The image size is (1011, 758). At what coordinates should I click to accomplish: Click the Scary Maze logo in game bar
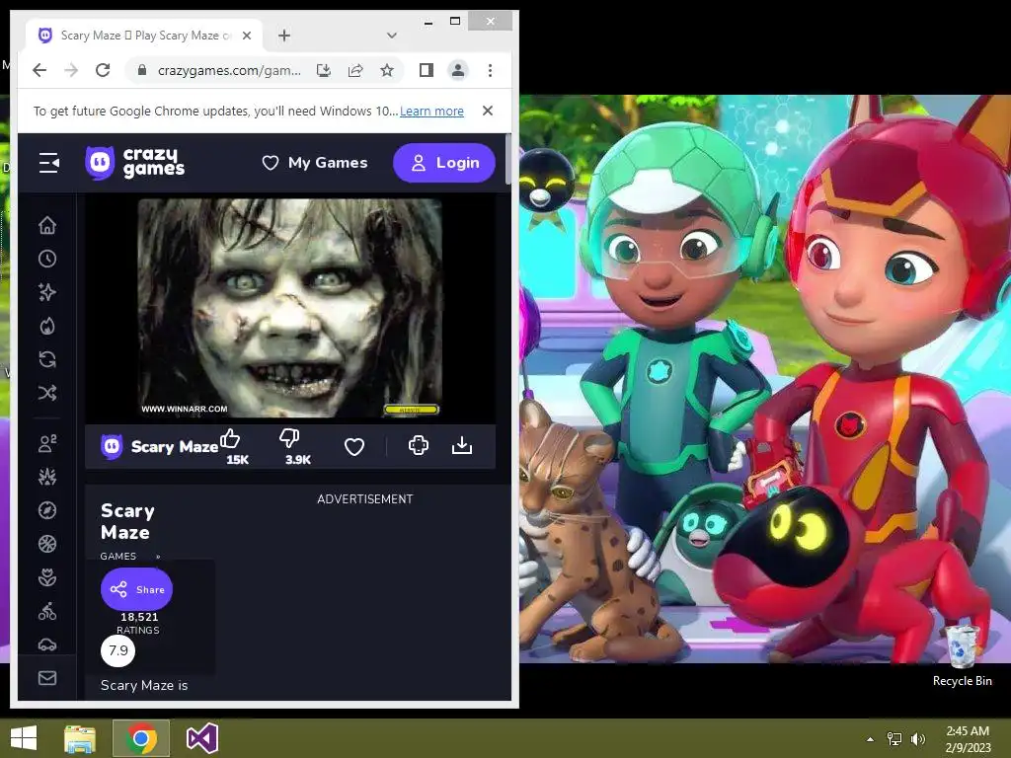coord(112,446)
